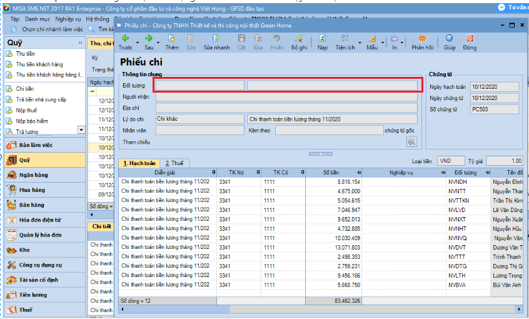Click the Giúp help icon
Image resolution: width=529 pixels, height=319 pixels.
click(x=450, y=39)
